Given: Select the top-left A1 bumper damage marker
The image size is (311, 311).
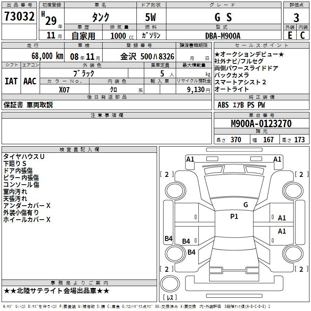Looking at the screenshot, I should click(x=190, y=159).
